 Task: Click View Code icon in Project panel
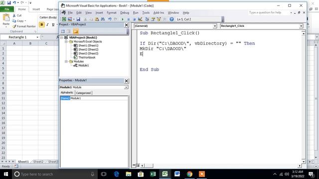[x=63, y=31]
